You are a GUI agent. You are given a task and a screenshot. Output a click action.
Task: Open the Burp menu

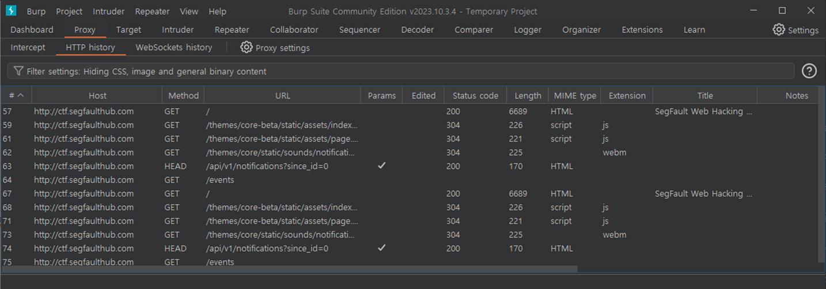[36, 11]
